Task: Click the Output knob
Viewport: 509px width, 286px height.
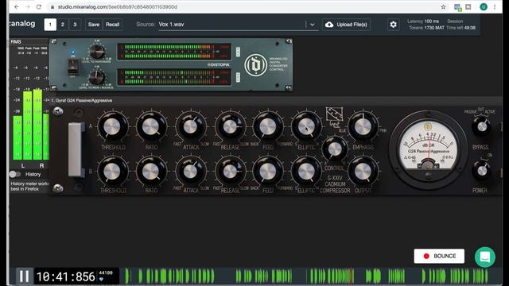Action: tap(363, 171)
